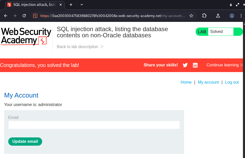
Task: Open the extensions puzzle icon
Action: (204, 16)
